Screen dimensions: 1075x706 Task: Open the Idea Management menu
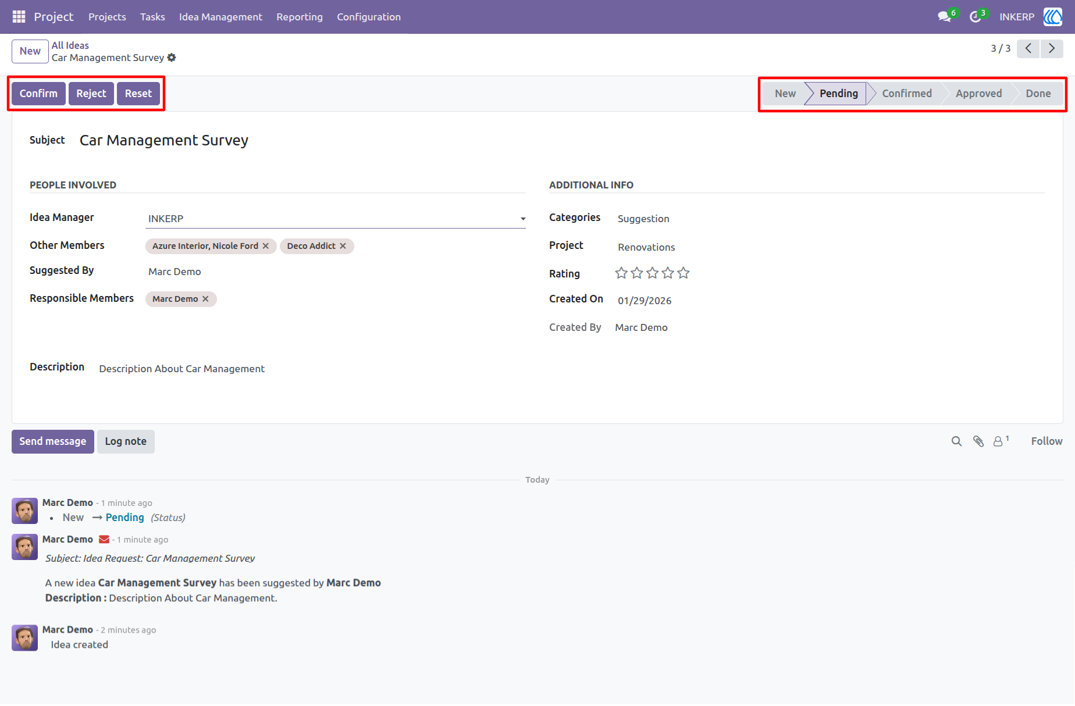[x=220, y=17]
